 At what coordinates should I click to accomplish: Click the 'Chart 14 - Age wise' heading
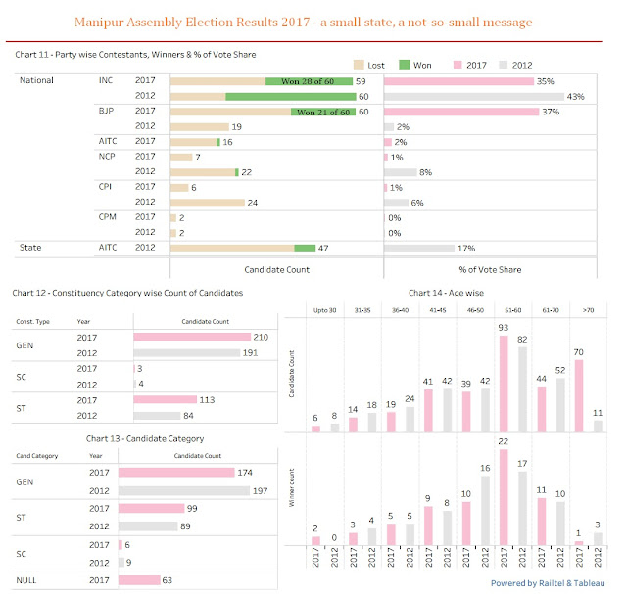[446, 293]
